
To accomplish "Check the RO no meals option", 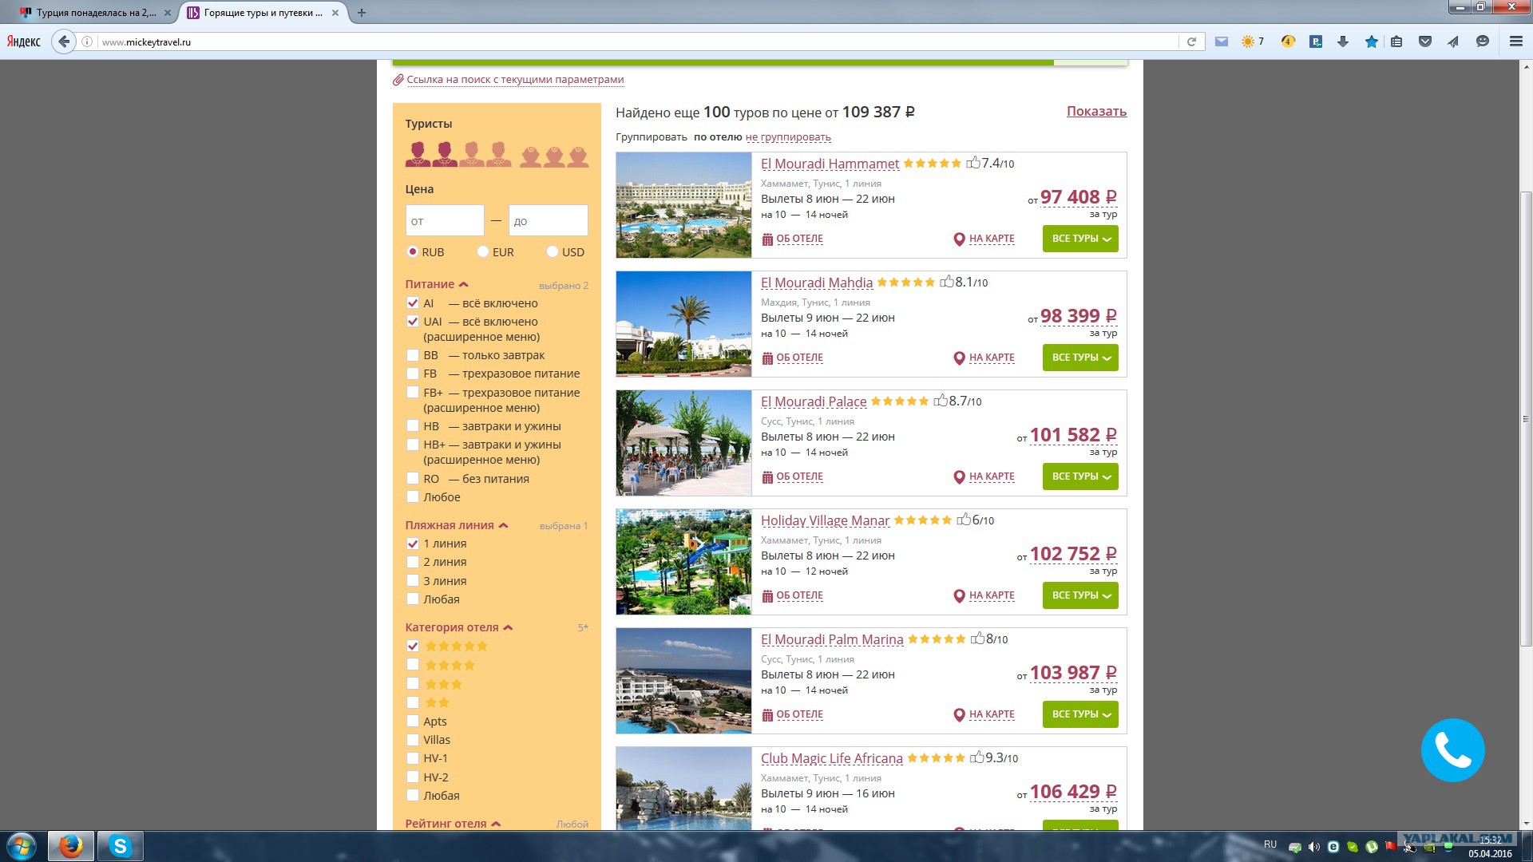I will [x=413, y=479].
